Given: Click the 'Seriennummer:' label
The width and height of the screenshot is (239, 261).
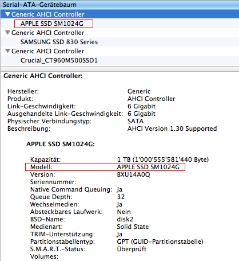Looking at the screenshot, I should click(x=53, y=182).
